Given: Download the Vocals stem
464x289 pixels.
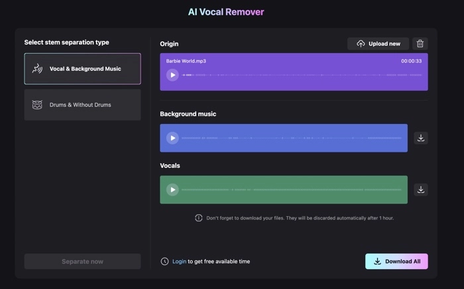Looking at the screenshot, I should pyautogui.click(x=421, y=190).
